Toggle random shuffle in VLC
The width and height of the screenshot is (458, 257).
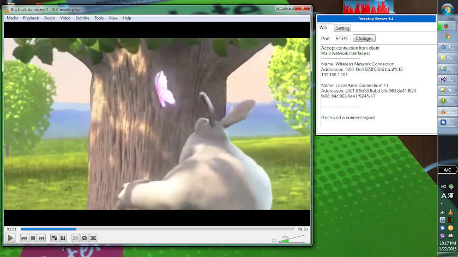tap(93, 238)
